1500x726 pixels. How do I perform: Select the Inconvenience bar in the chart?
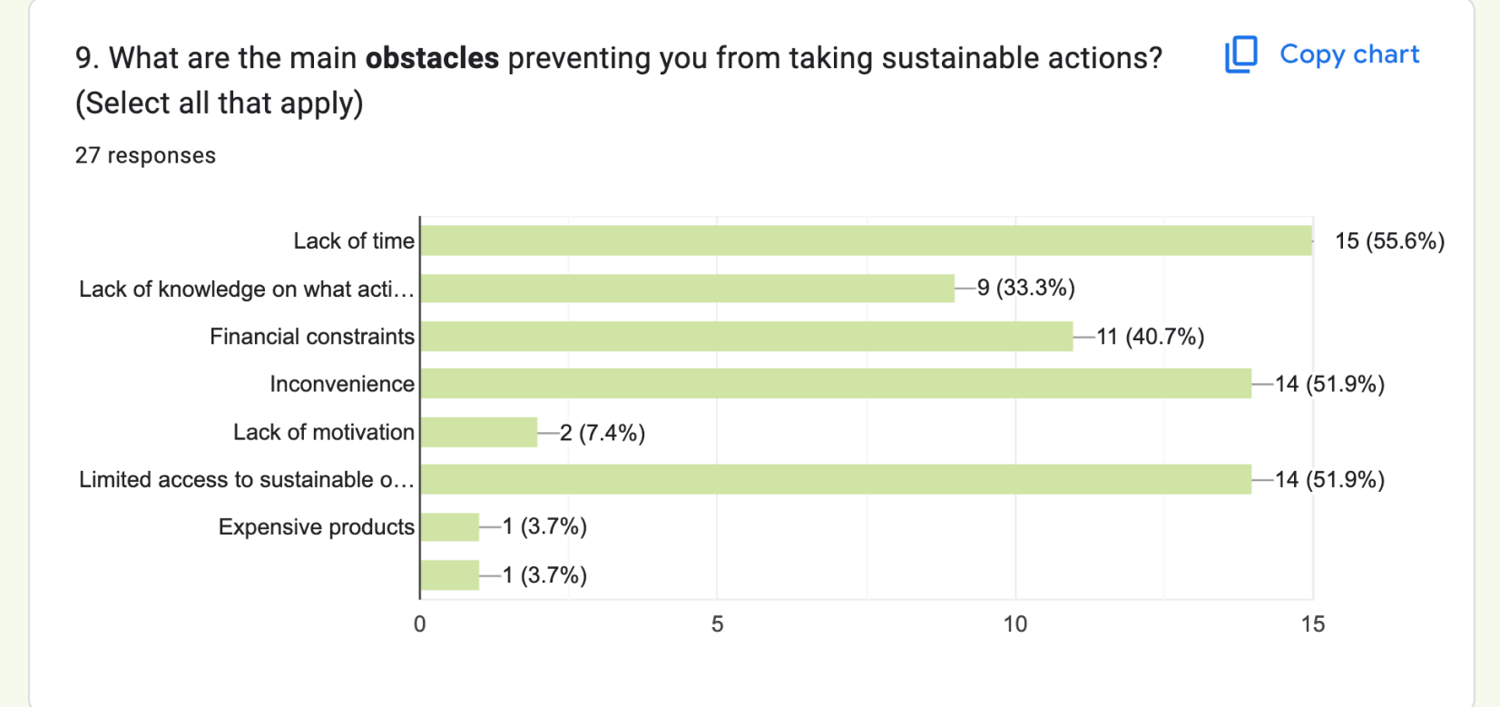[836, 384]
